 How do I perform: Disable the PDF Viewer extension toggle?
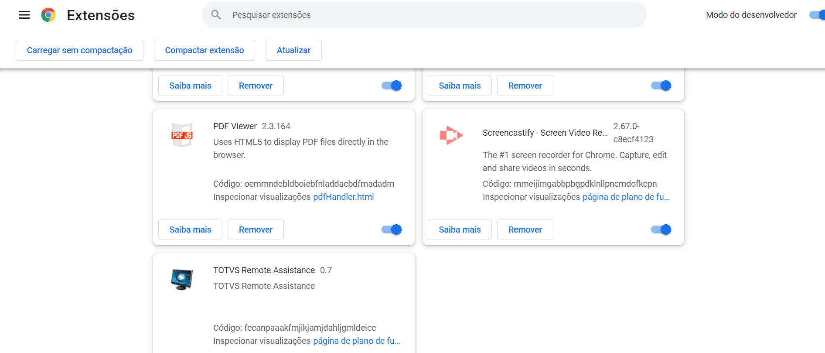point(392,230)
